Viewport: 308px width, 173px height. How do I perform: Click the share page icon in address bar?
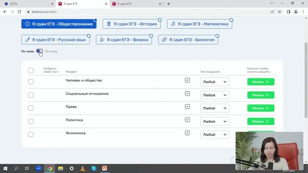272,12
